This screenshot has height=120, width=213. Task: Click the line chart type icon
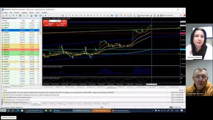pyautogui.click(x=10, y=16)
